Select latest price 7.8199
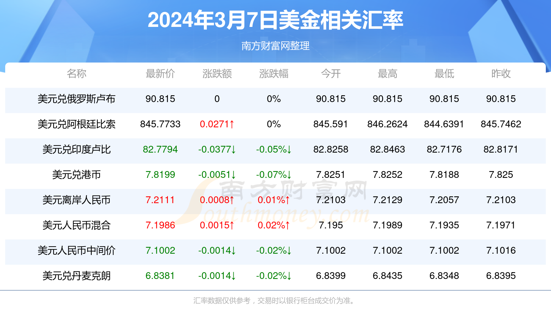The width and height of the screenshot is (551, 324). tap(160, 175)
